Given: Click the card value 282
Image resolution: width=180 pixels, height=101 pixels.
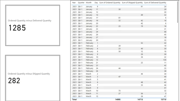Looking at the screenshot, I should [x=14, y=81].
